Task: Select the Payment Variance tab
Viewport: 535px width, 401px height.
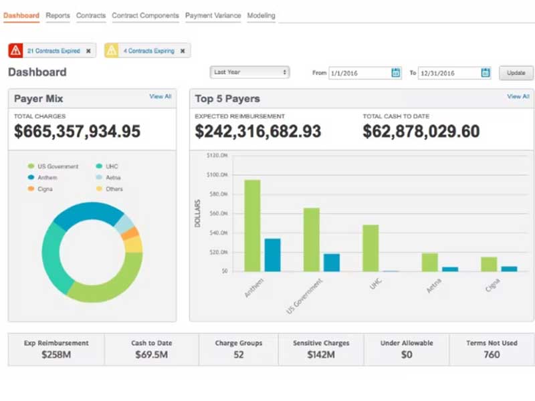Action: tap(213, 15)
